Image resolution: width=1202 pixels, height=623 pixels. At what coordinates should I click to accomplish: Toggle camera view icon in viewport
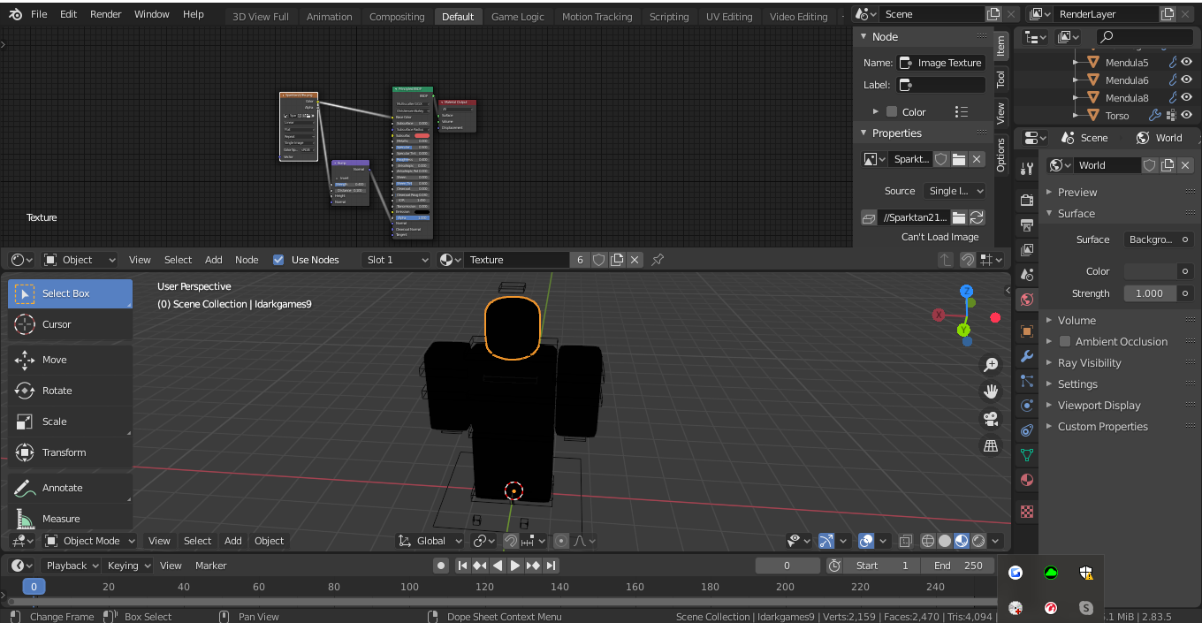coord(991,419)
